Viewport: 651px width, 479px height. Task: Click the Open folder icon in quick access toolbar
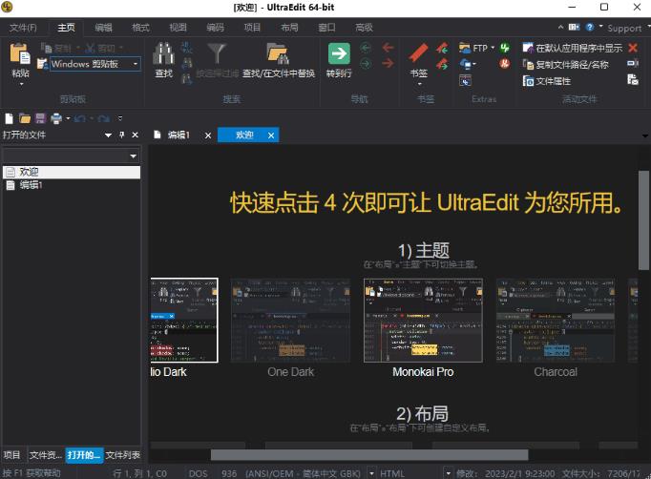tap(25, 119)
